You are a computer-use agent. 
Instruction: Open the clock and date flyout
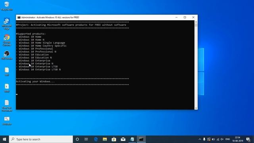tap(237, 139)
